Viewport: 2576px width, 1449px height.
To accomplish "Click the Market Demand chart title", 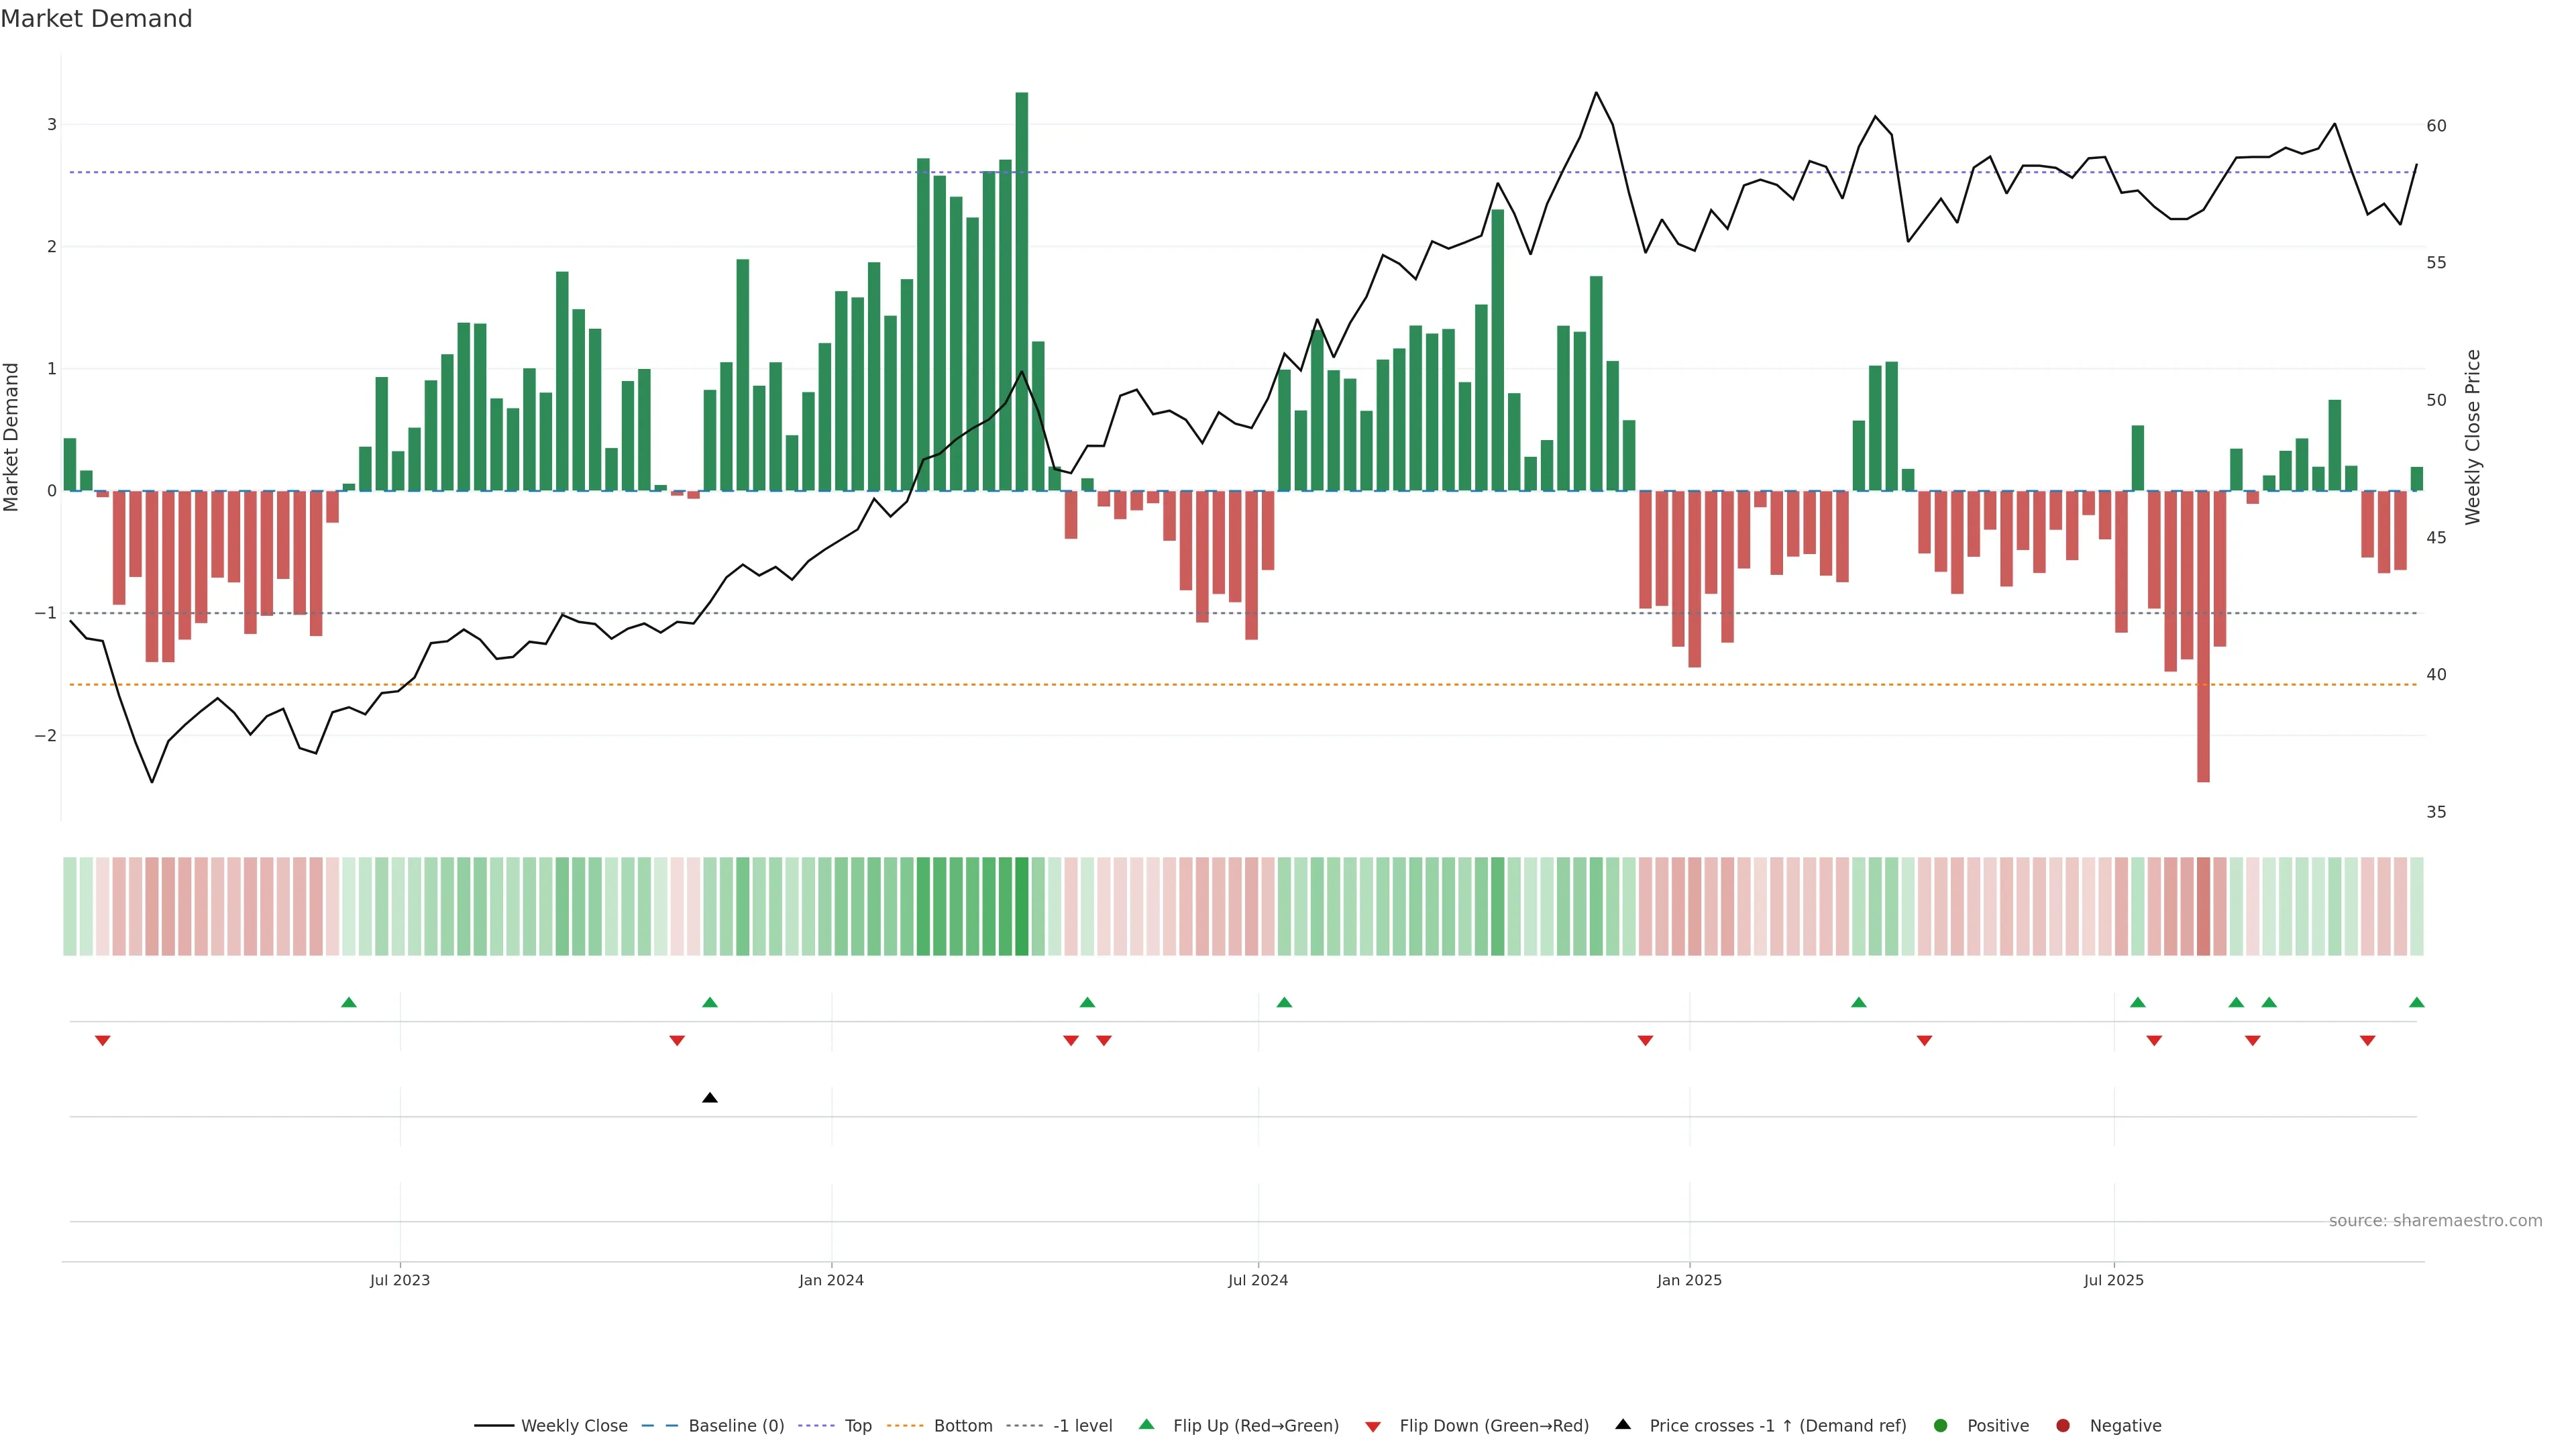I will point(96,19).
